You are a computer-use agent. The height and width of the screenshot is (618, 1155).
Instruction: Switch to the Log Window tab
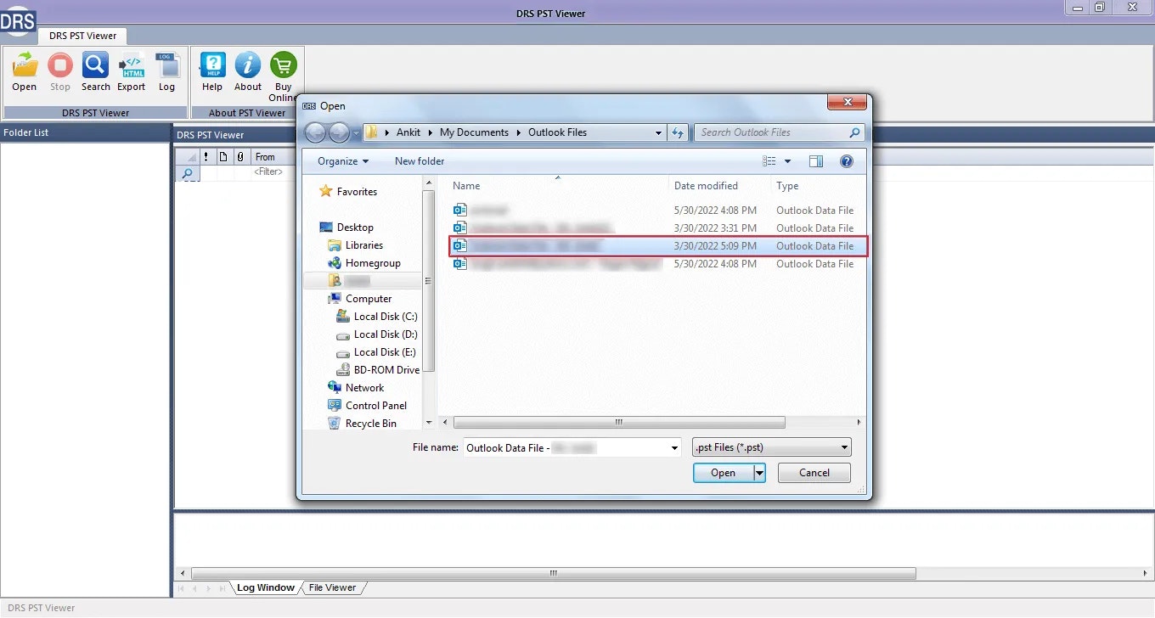265,587
